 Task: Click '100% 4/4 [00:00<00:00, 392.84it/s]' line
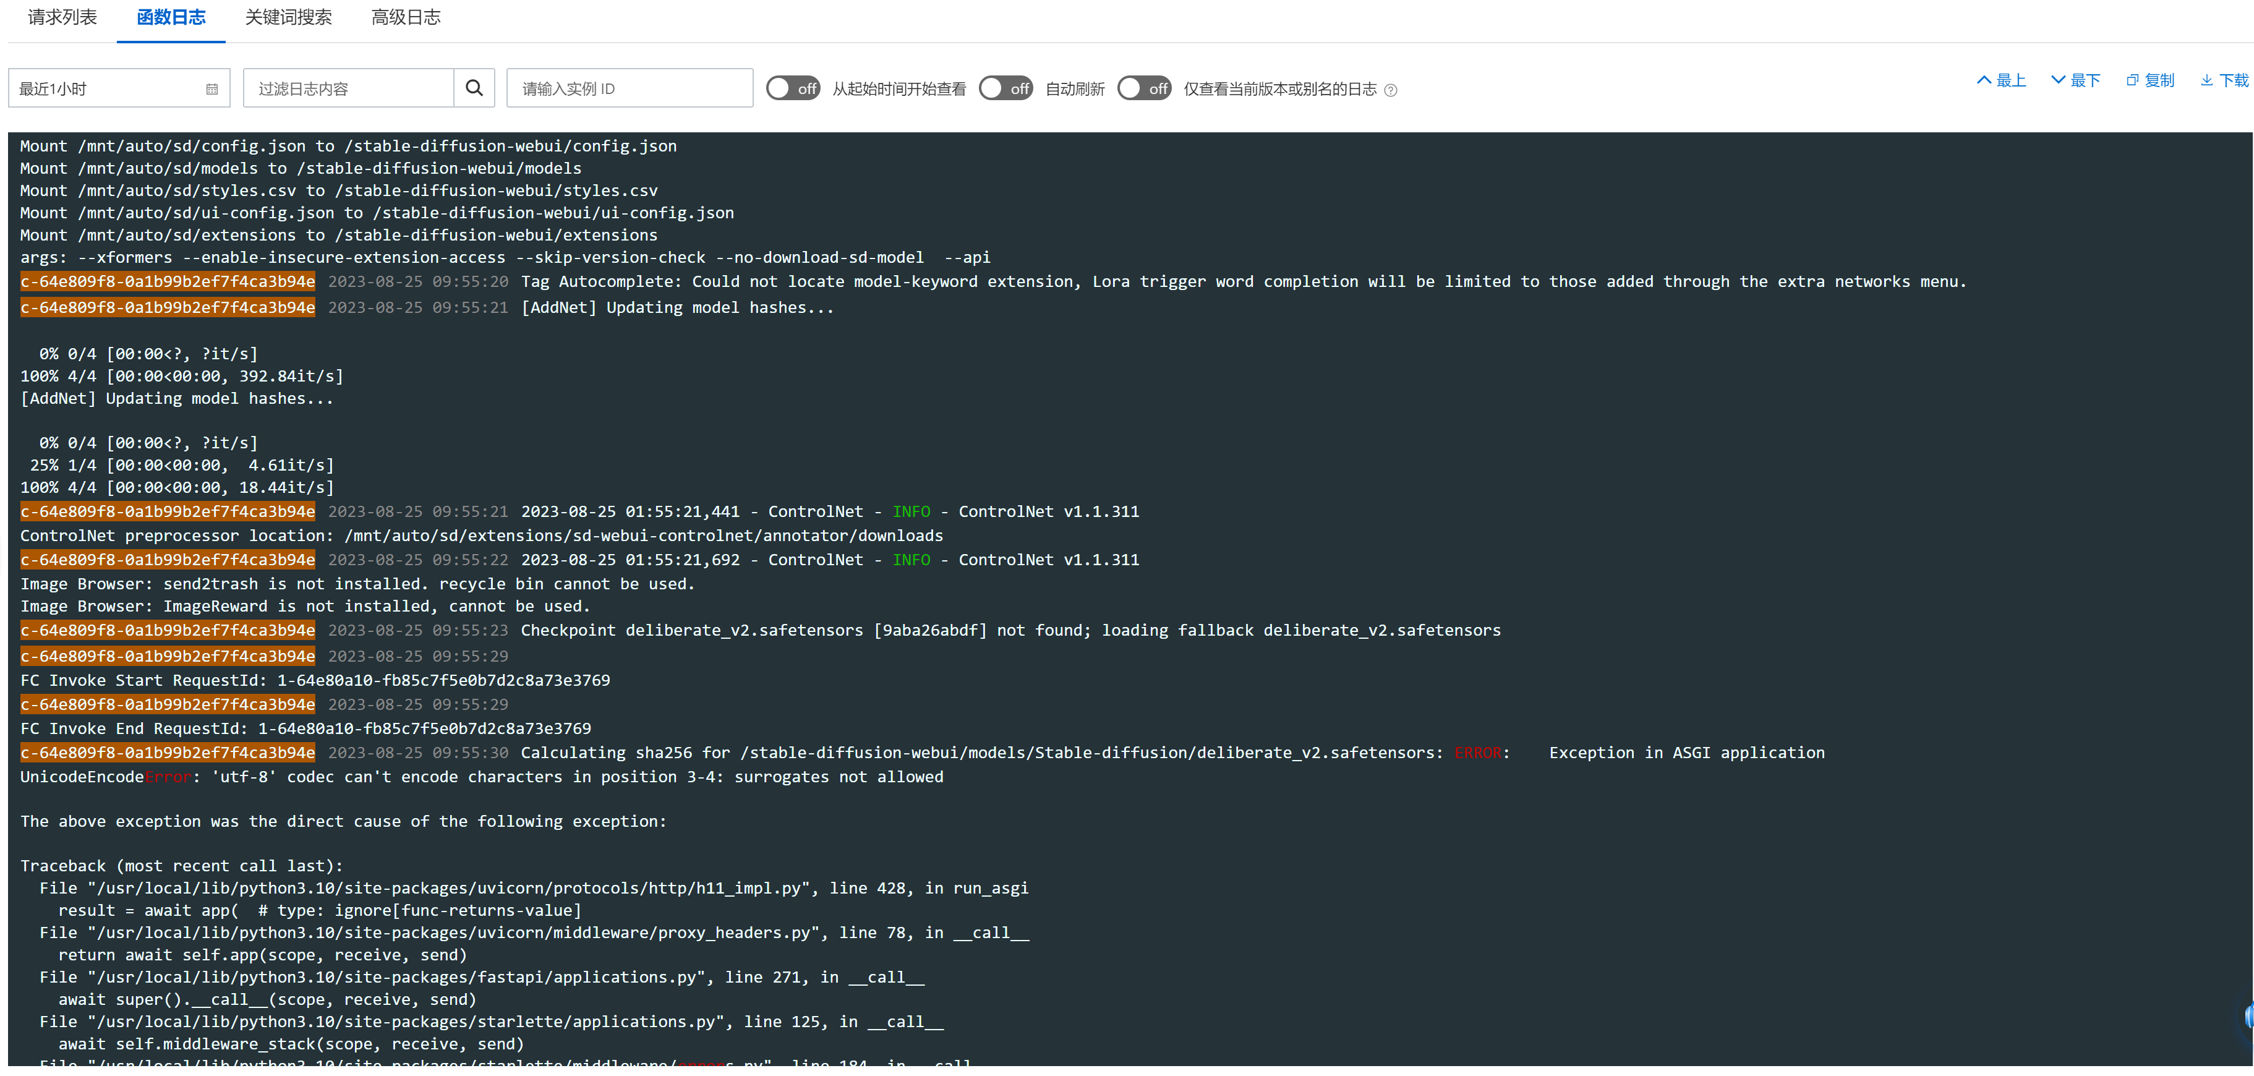coord(182,376)
